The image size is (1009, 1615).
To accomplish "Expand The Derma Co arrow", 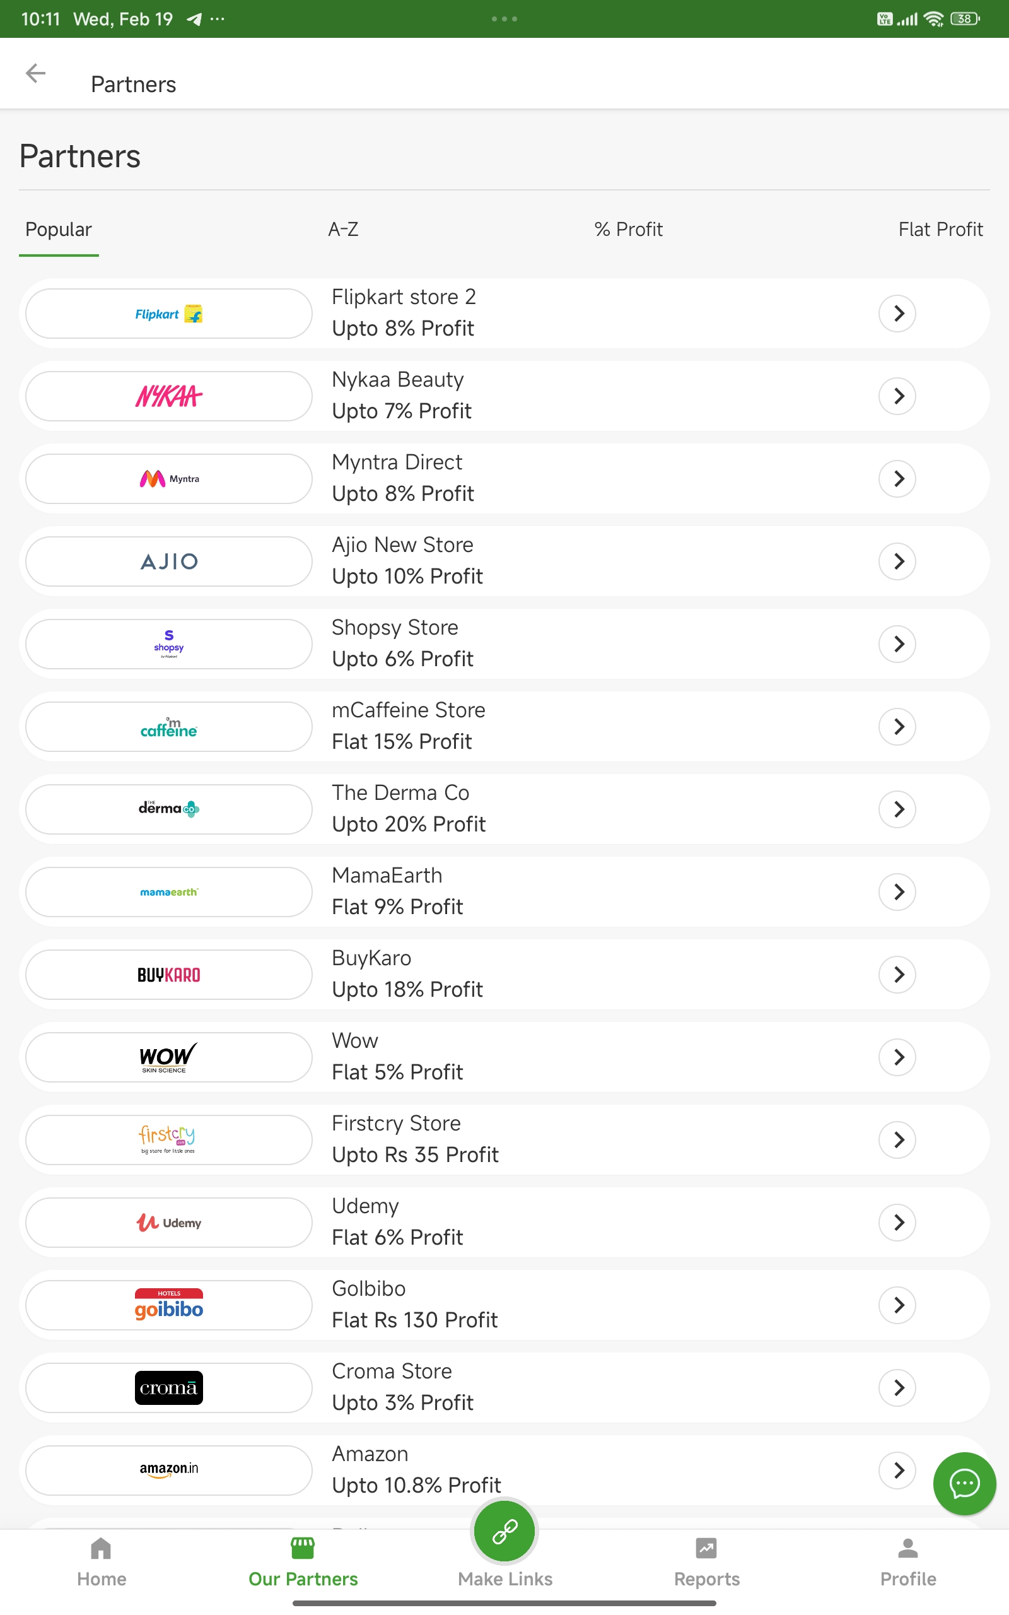I will [x=897, y=809].
